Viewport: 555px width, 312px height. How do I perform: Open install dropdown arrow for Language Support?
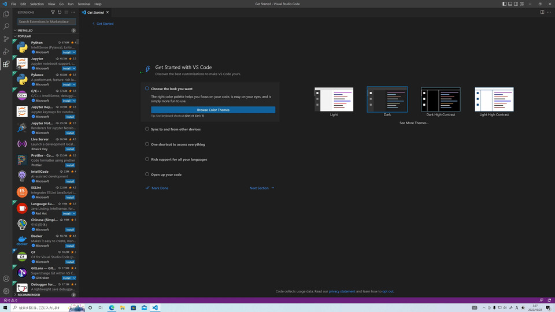click(74, 214)
